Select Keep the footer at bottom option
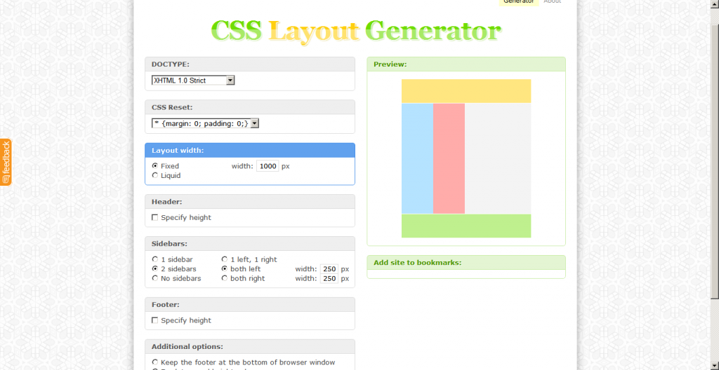 click(x=155, y=362)
